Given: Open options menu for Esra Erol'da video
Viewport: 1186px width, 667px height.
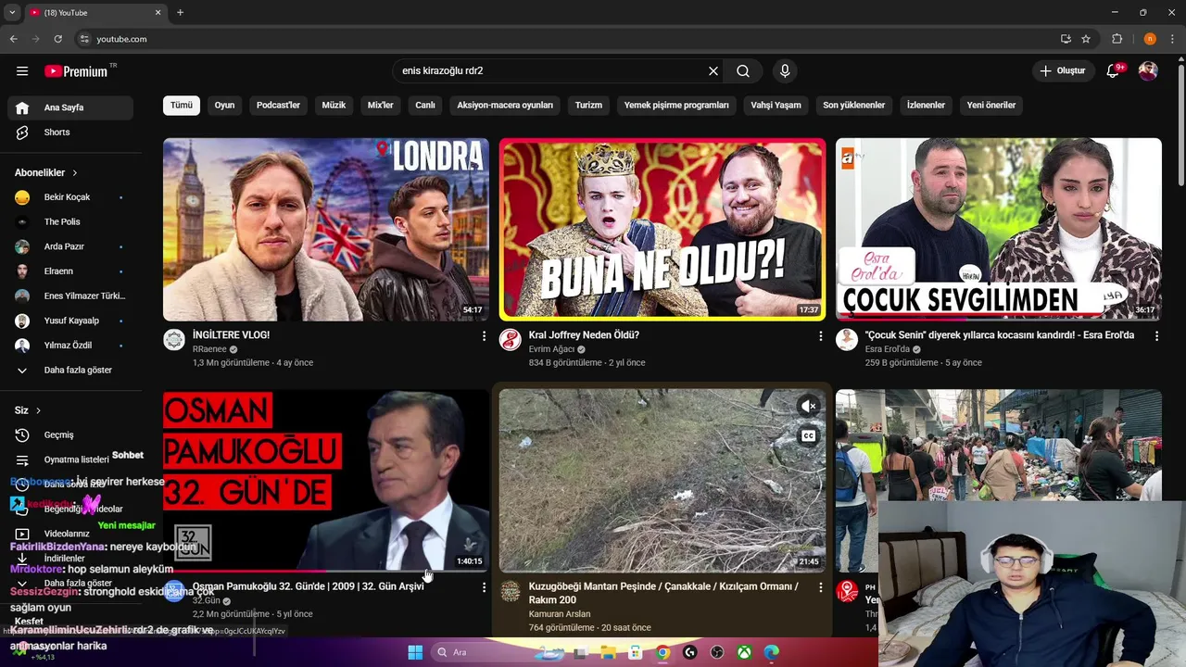Looking at the screenshot, I should click(1156, 336).
